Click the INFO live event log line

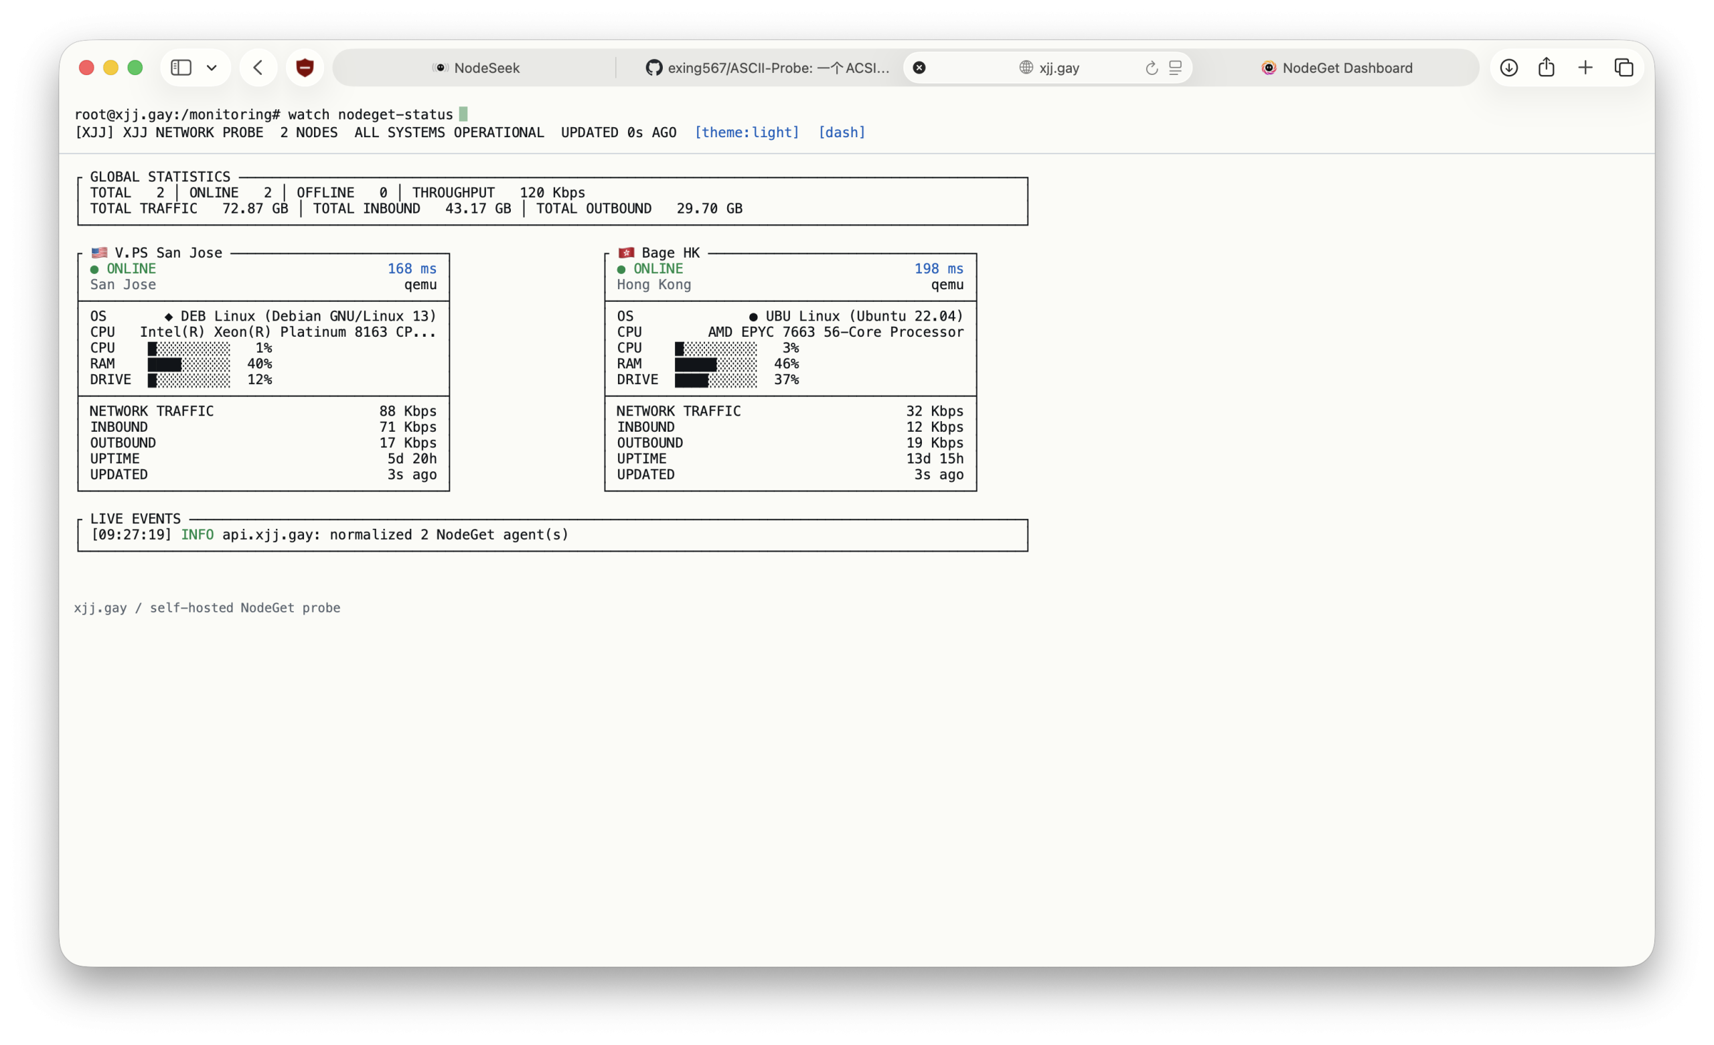[329, 534]
